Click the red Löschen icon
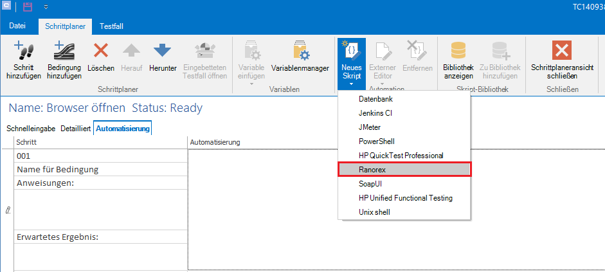 [100, 51]
